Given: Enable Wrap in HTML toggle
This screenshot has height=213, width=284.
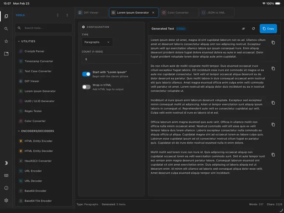Looking at the screenshot, I should (86, 87).
